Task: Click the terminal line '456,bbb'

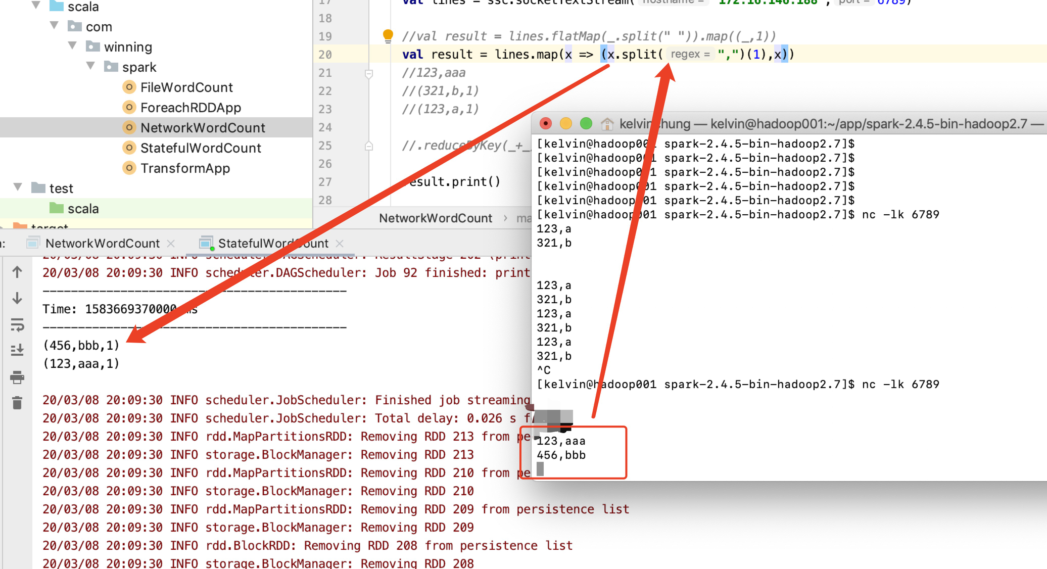Action: (561, 455)
